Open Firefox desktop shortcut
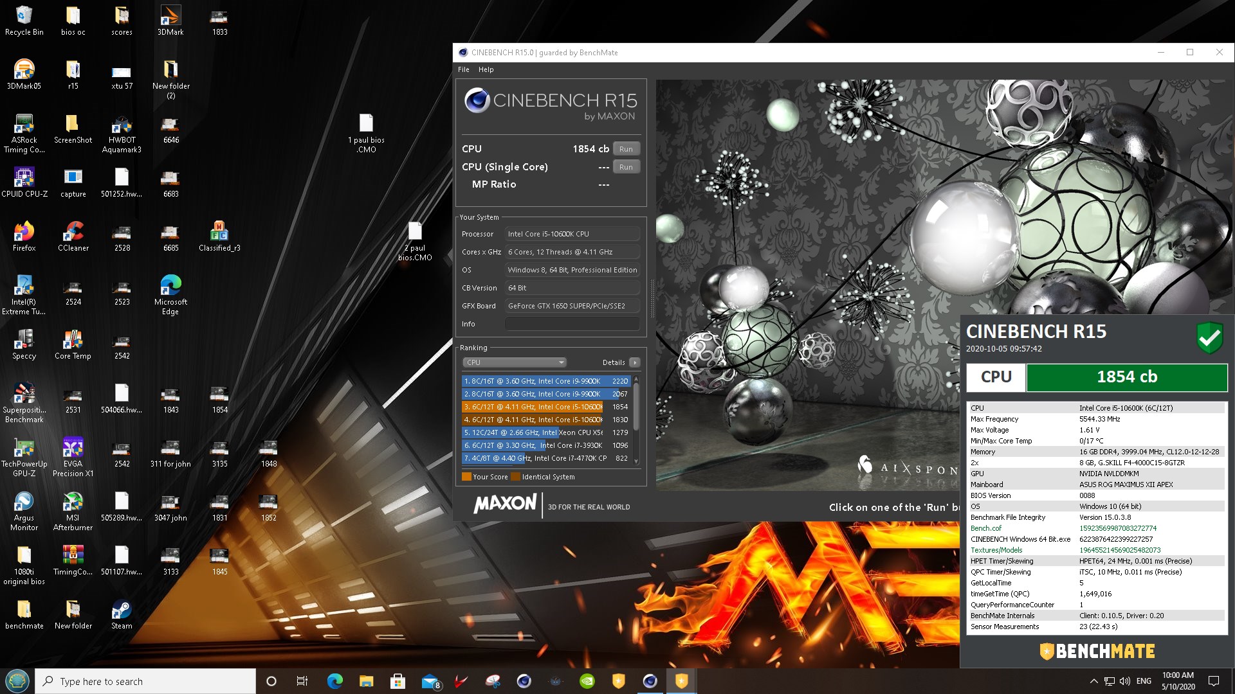Screen dimensions: 1235x694 coord(24,236)
